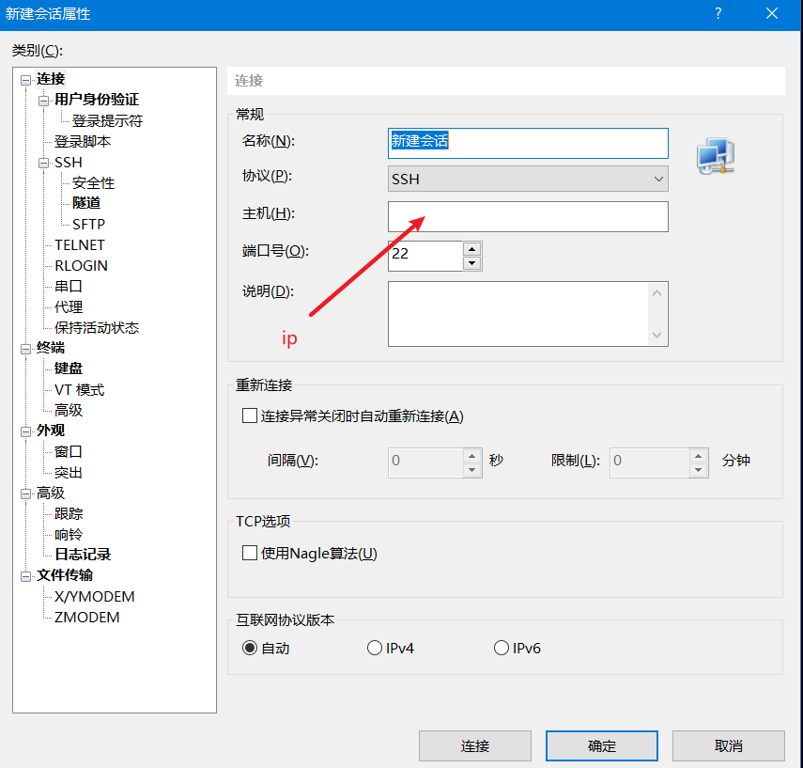This screenshot has width=803, height=768.
Task: Select 文件传输 in the category tree
Action: (65, 575)
